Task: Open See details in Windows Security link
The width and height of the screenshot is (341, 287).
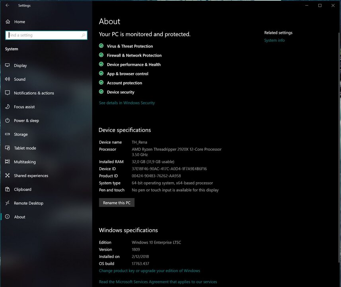Action: (127, 102)
